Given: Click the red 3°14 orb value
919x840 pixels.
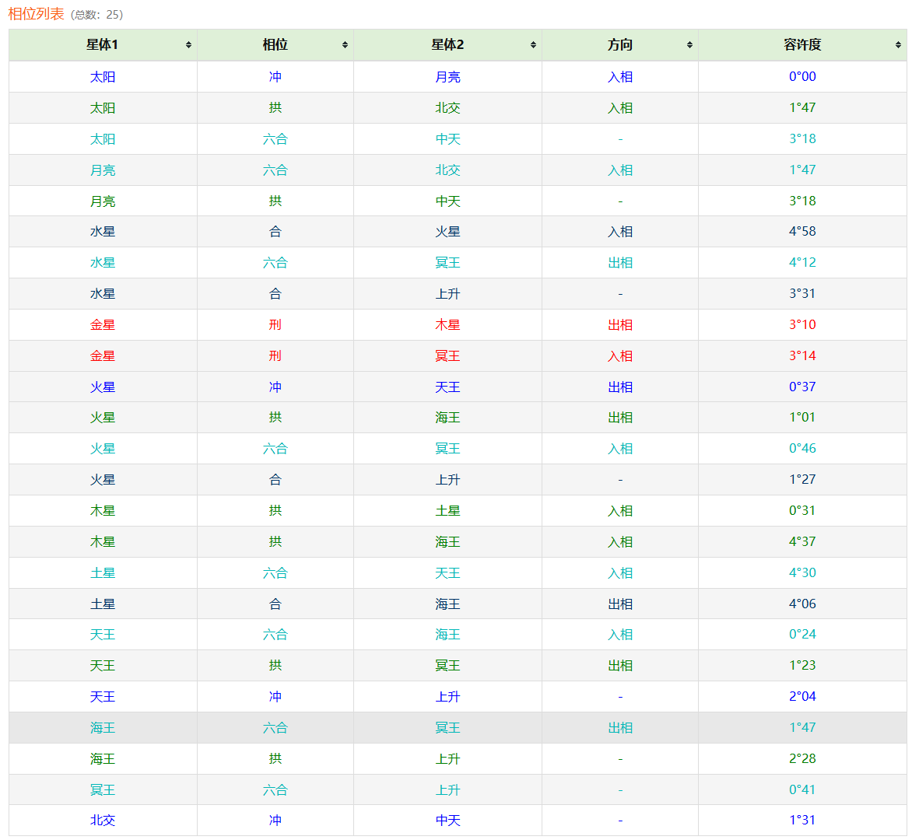Looking at the screenshot, I should pyautogui.click(x=802, y=356).
